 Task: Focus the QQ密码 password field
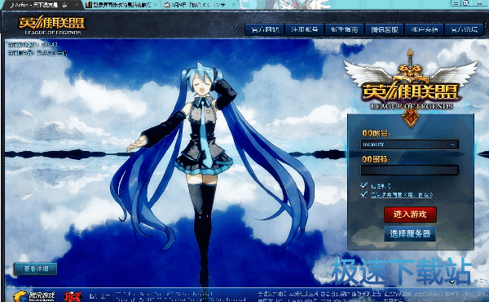409,171
